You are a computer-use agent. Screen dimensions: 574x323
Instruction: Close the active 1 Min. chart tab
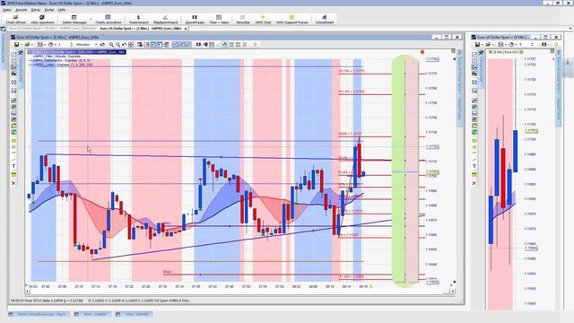[x=186, y=28]
